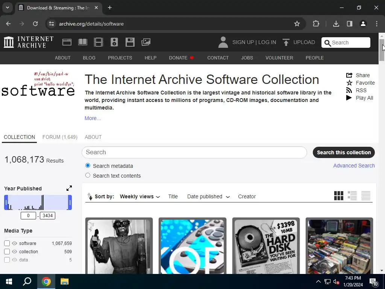Select the Search metadata radio button
Viewport: 385px width, 289px height.
pos(88,166)
